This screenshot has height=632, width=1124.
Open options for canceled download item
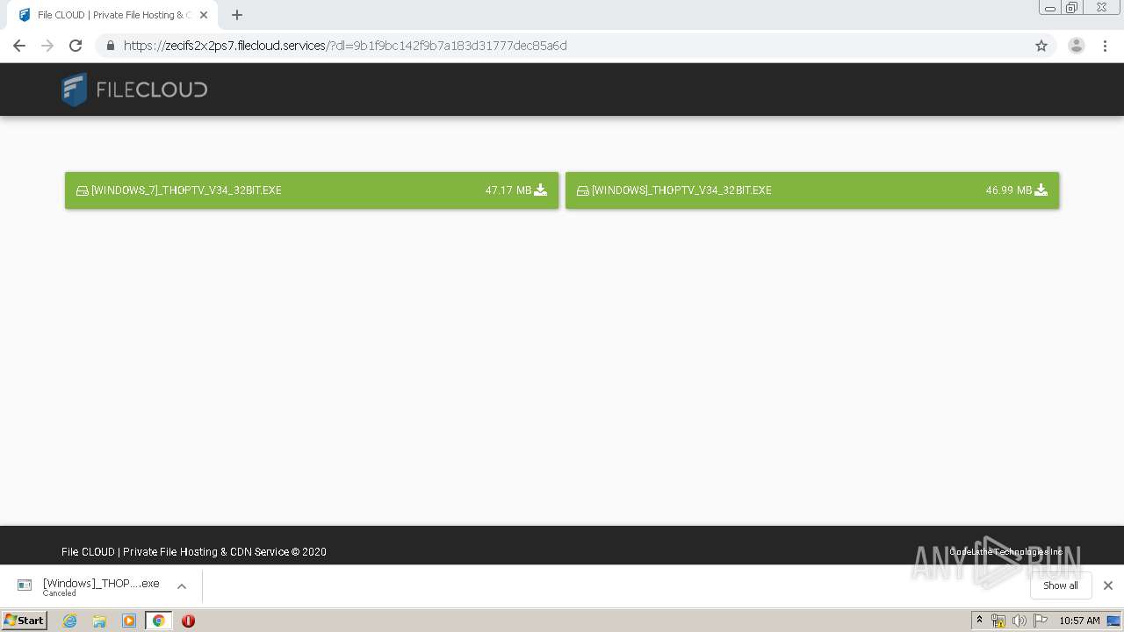point(182,586)
